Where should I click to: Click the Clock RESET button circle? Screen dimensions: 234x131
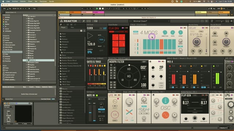point(104,46)
